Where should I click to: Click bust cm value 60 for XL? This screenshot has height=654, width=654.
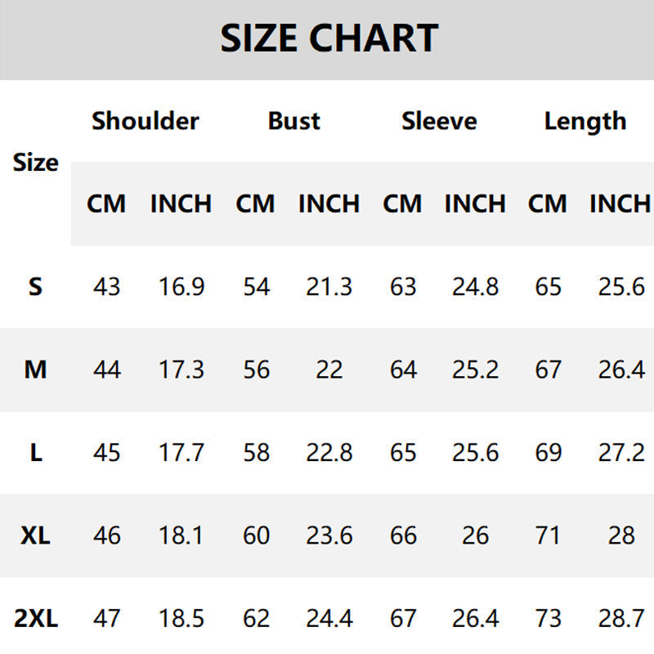(x=256, y=535)
